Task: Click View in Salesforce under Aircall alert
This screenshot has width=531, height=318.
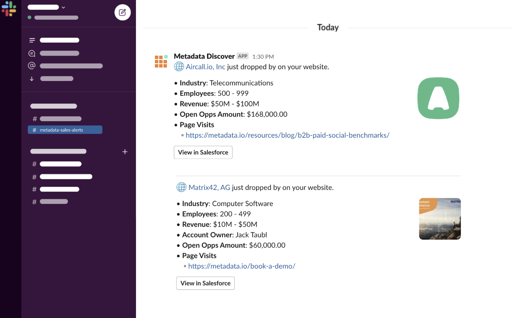Action: (x=203, y=152)
